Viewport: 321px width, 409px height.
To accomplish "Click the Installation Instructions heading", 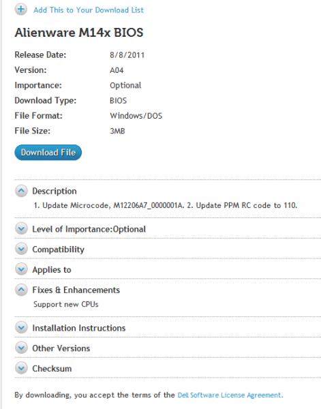I will pos(79,328).
